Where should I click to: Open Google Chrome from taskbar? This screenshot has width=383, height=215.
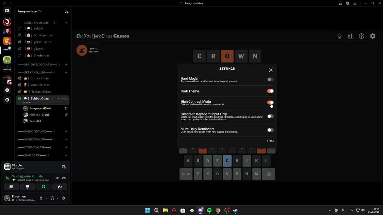pos(218,211)
